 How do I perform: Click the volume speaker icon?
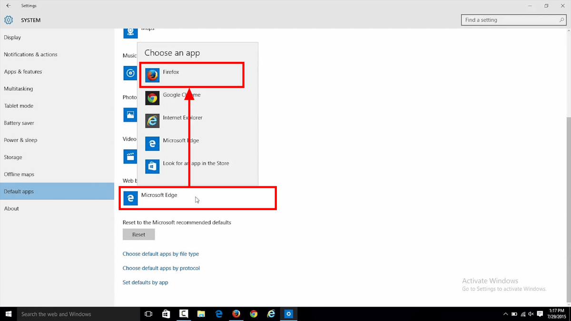coord(531,314)
